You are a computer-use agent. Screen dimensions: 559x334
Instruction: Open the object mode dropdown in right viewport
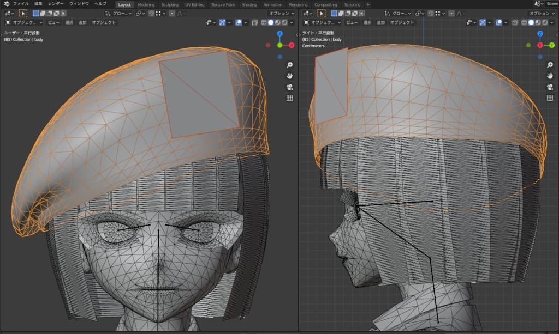(x=323, y=22)
